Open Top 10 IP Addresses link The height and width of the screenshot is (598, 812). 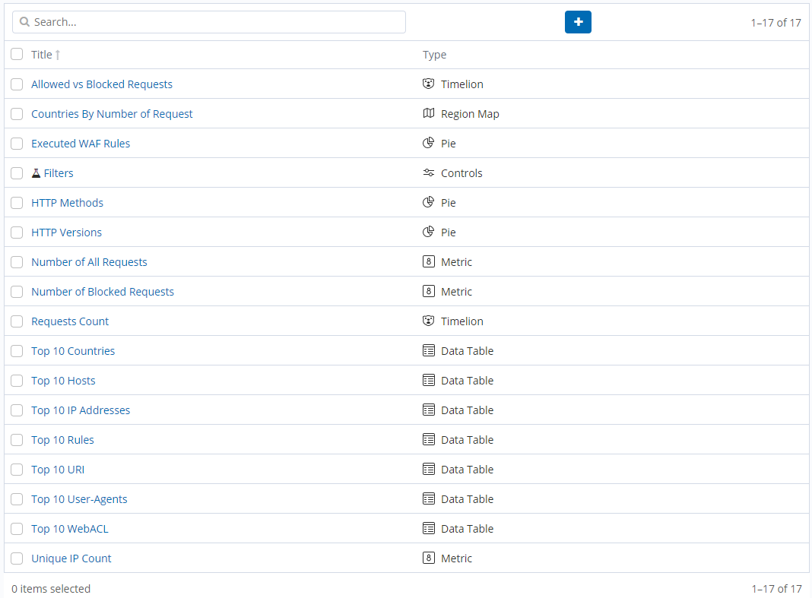click(x=81, y=410)
